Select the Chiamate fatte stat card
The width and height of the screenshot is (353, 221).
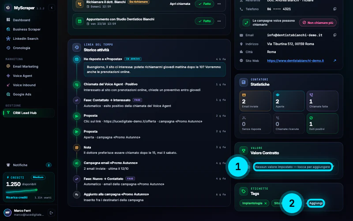tap(323, 101)
